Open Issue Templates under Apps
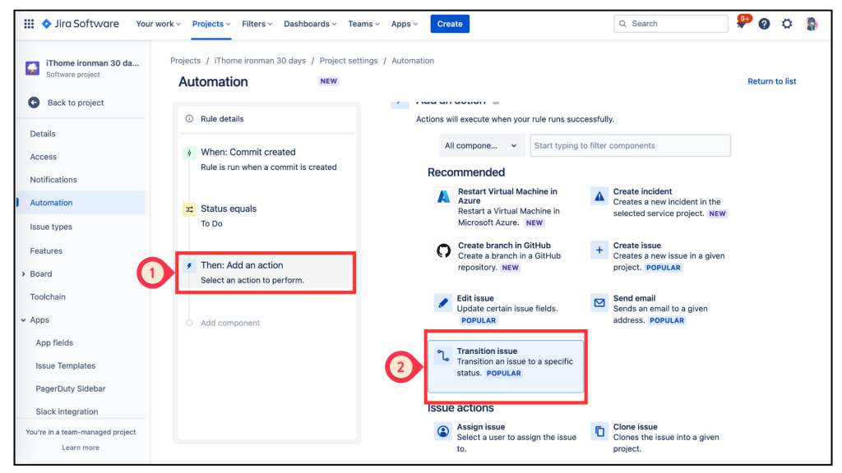The height and width of the screenshot is (473, 842). (x=66, y=365)
